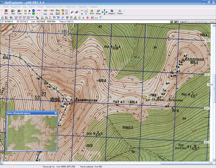Click the pencil draw icon in second toolbar
Image resolution: width=216 pixels, height=168 pixels.
[75, 18]
